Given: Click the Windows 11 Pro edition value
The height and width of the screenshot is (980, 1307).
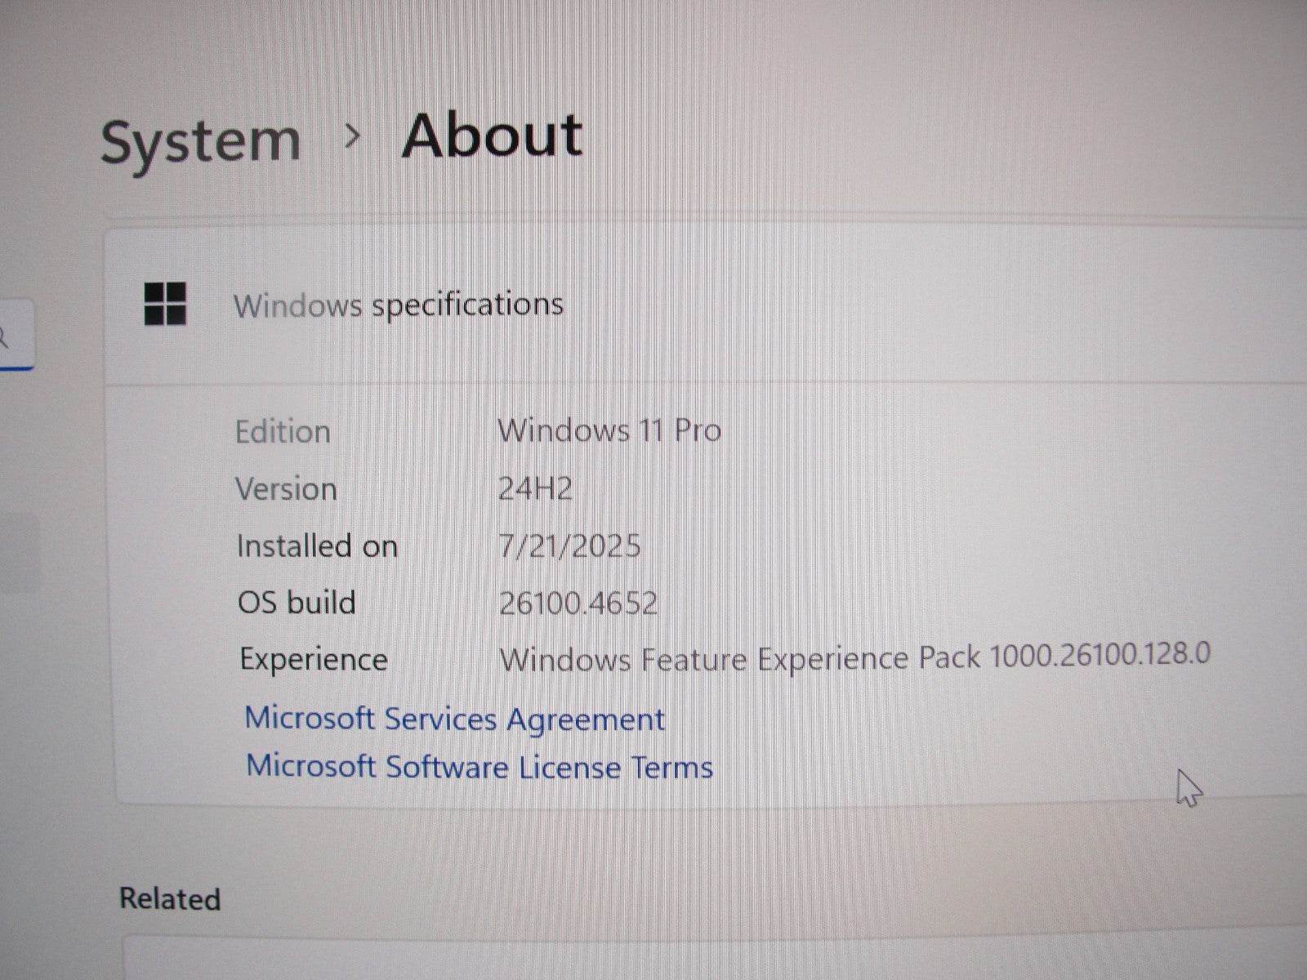Looking at the screenshot, I should point(609,430).
